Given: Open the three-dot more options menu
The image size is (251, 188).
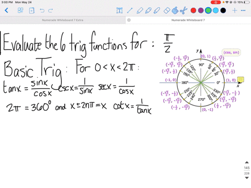Looking at the screenshot, I should (243, 10).
